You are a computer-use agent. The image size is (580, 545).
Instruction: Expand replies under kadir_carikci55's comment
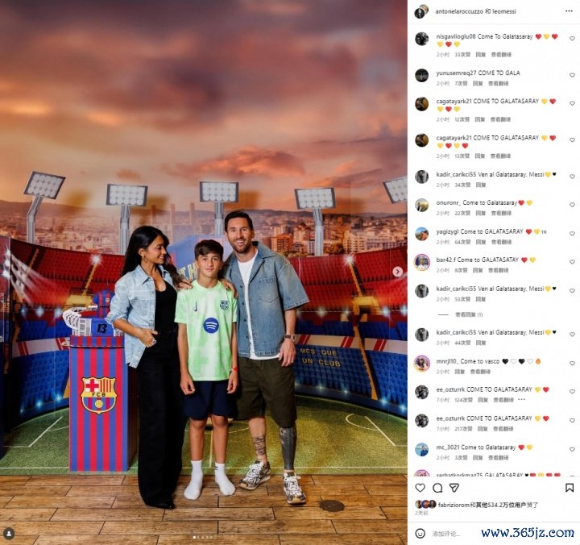pos(469,314)
